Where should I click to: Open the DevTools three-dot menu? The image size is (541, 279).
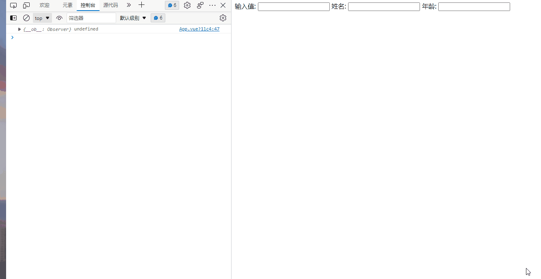click(x=212, y=5)
